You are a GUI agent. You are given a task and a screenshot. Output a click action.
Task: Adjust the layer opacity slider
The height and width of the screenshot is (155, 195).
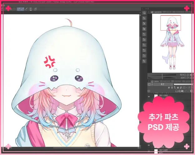tap(183, 84)
